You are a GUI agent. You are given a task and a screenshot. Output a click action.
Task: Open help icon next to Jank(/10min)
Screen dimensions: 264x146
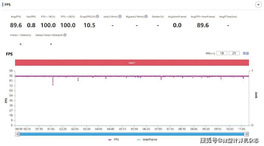(120, 17)
